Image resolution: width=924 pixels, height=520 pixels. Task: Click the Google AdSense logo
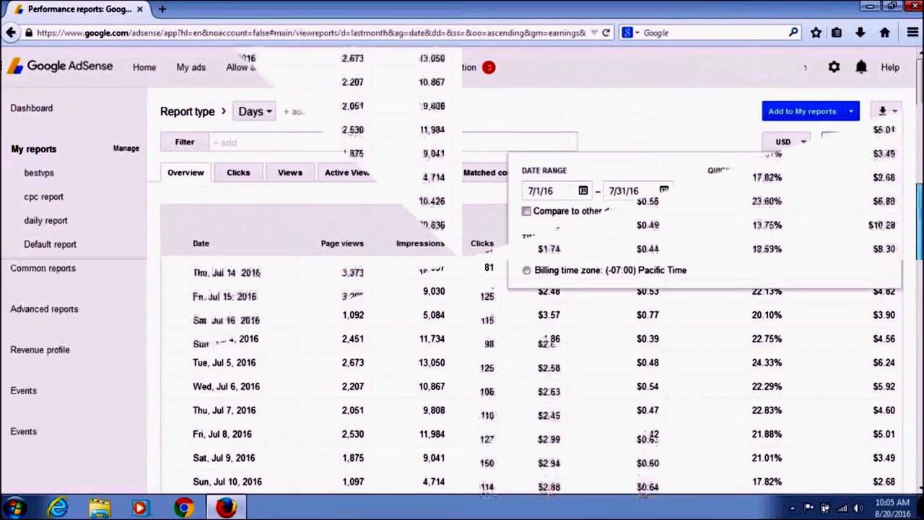pos(61,66)
